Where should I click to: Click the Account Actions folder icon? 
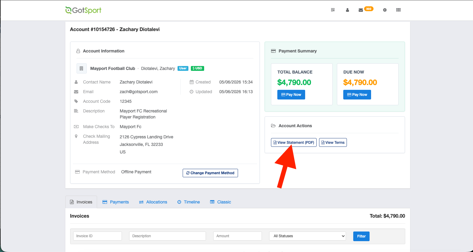273,126
